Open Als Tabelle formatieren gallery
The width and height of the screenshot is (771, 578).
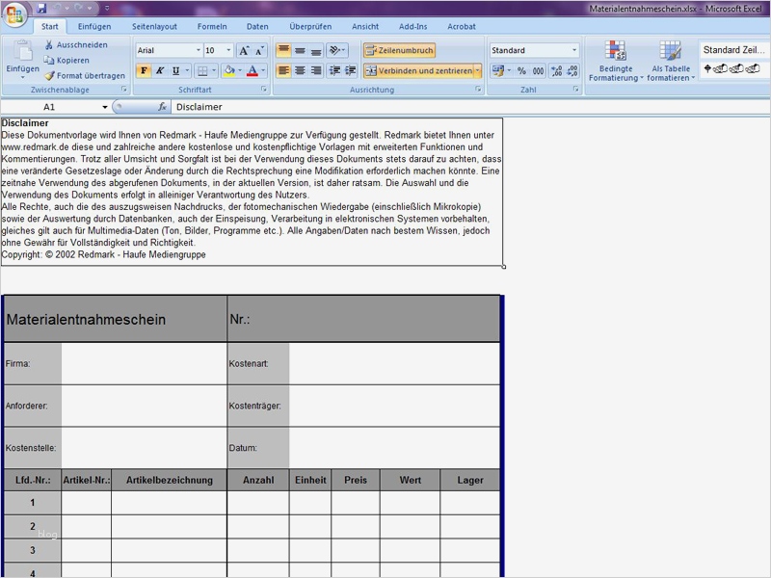(x=671, y=61)
